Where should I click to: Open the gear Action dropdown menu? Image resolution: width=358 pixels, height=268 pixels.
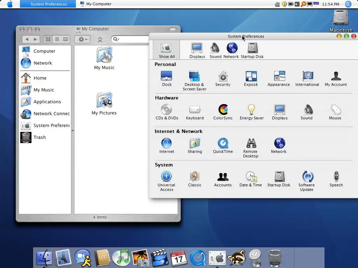point(83,39)
